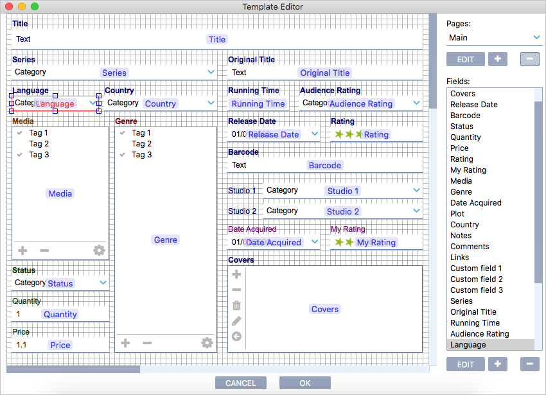Click the Title text field
546x395 pixels.
(217, 39)
